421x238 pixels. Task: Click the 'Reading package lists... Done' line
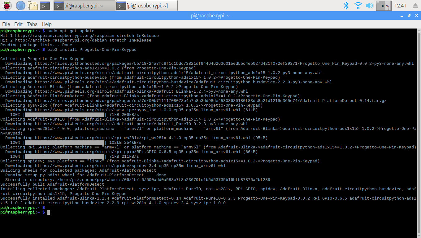point(36,45)
